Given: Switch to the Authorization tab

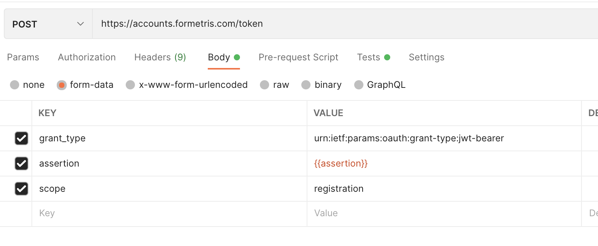Looking at the screenshot, I should point(87,57).
